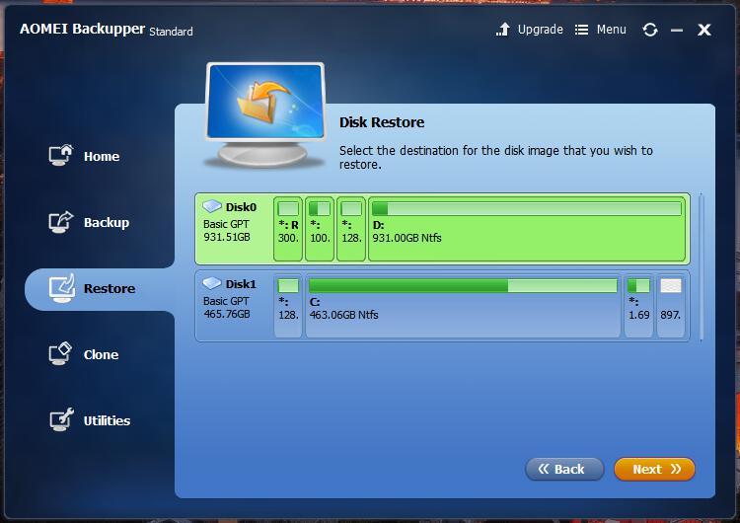Click the Disk1 drive icon
The height and width of the screenshot is (523, 740).
pyautogui.click(x=212, y=283)
